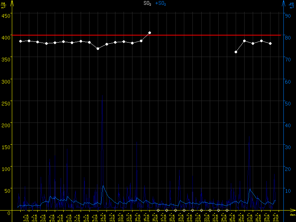Click the blue +SO2 legend label
Screen dimensions: 296x222
coord(161,3)
